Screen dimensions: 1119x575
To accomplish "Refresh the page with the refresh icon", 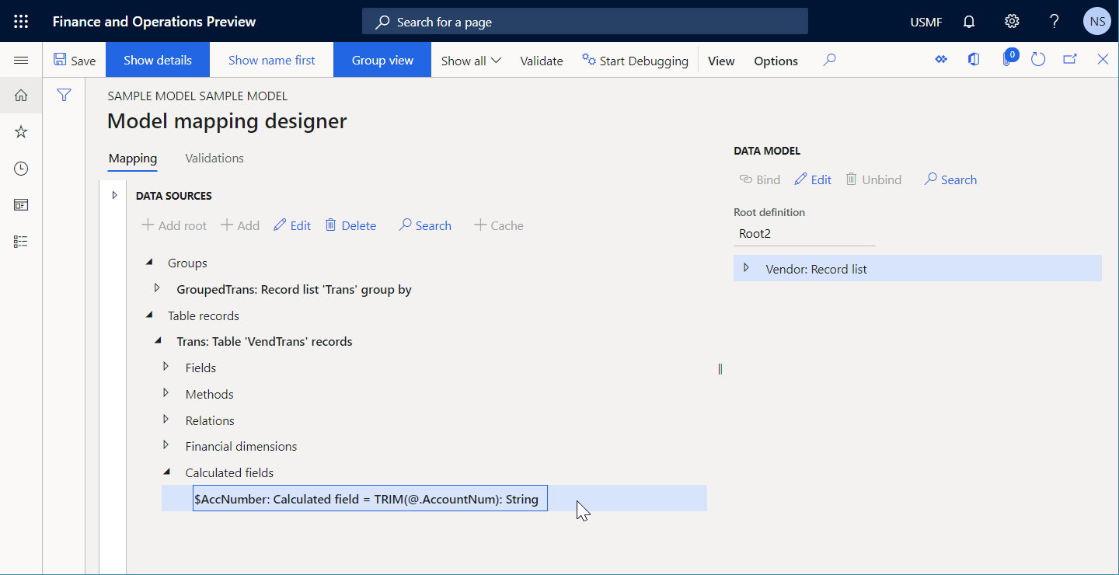I will (1038, 59).
